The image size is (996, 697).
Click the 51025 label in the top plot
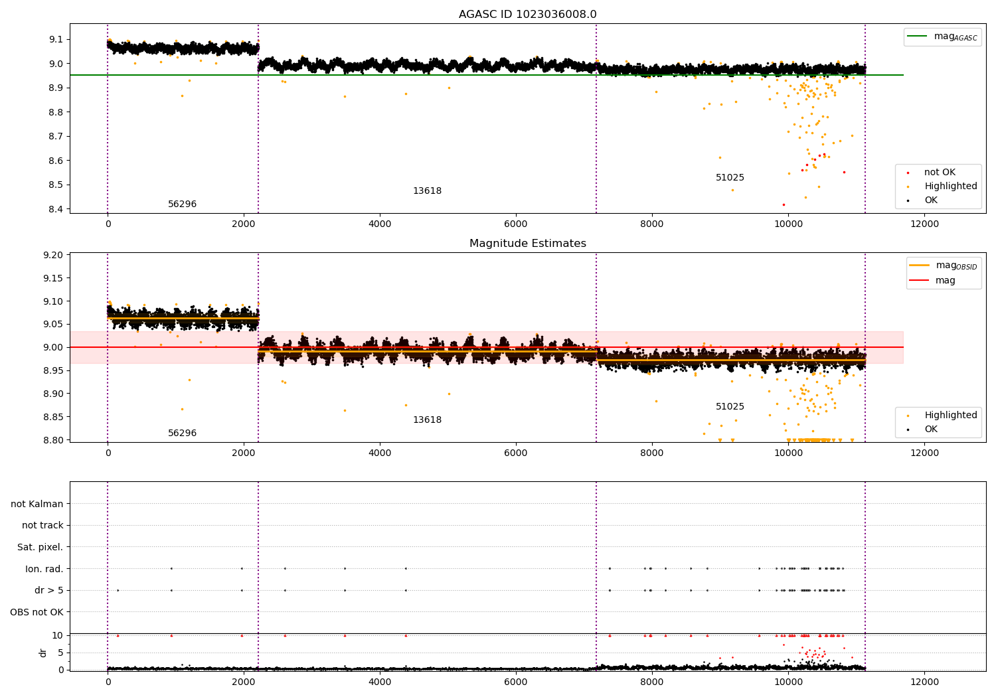730,178
